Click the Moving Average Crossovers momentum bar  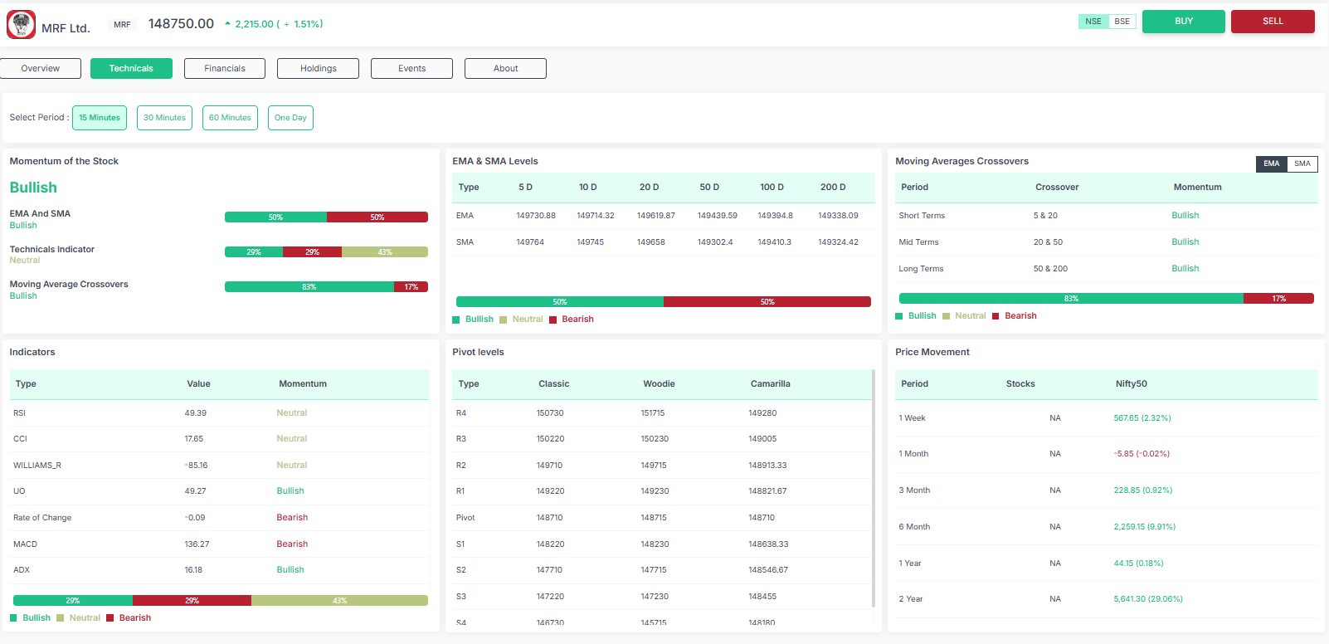[326, 287]
